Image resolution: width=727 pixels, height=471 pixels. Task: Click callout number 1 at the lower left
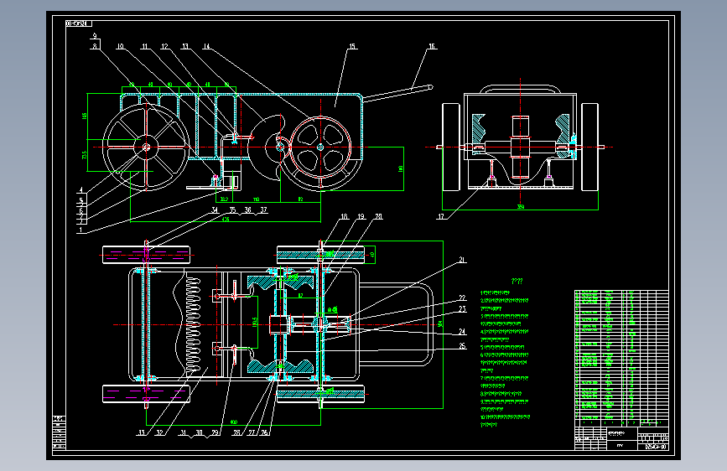(x=80, y=230)
